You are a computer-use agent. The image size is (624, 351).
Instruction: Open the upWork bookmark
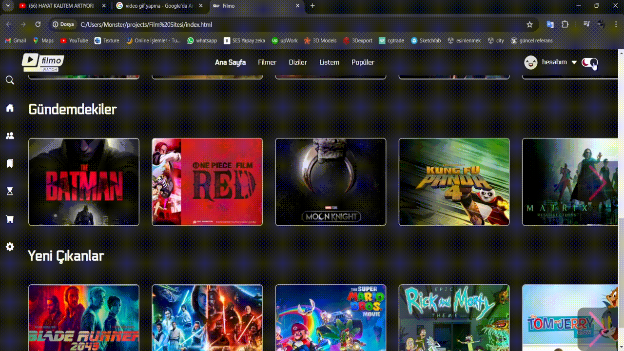[285, 40]
